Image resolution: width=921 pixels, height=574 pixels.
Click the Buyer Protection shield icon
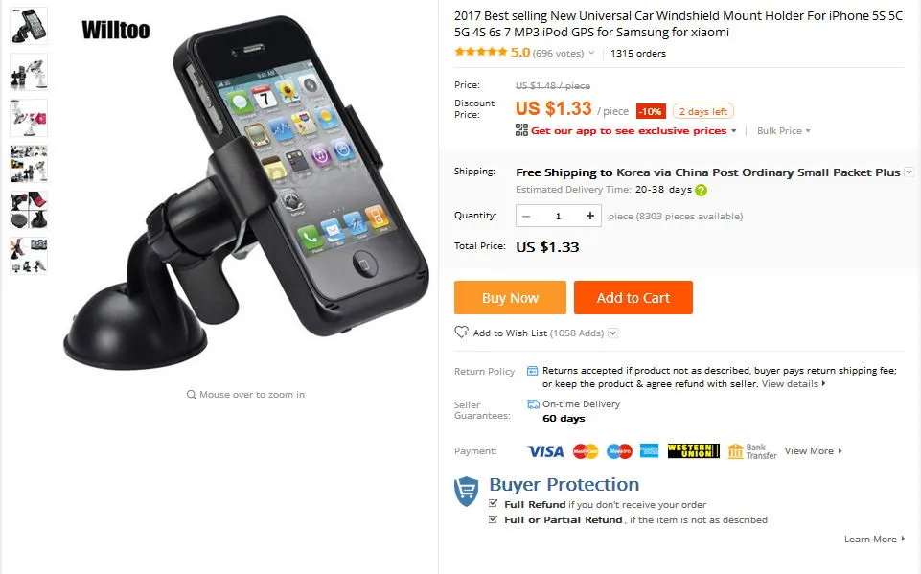(467, 492)
